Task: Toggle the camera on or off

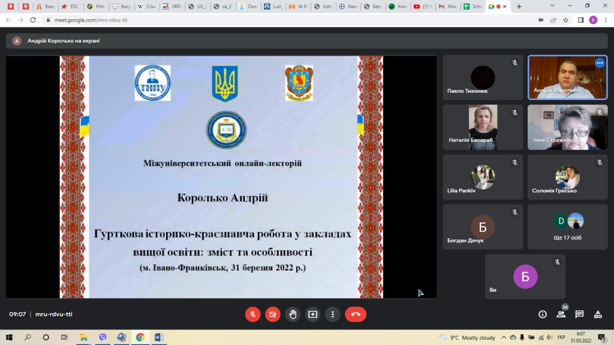Action: [273, 314]
